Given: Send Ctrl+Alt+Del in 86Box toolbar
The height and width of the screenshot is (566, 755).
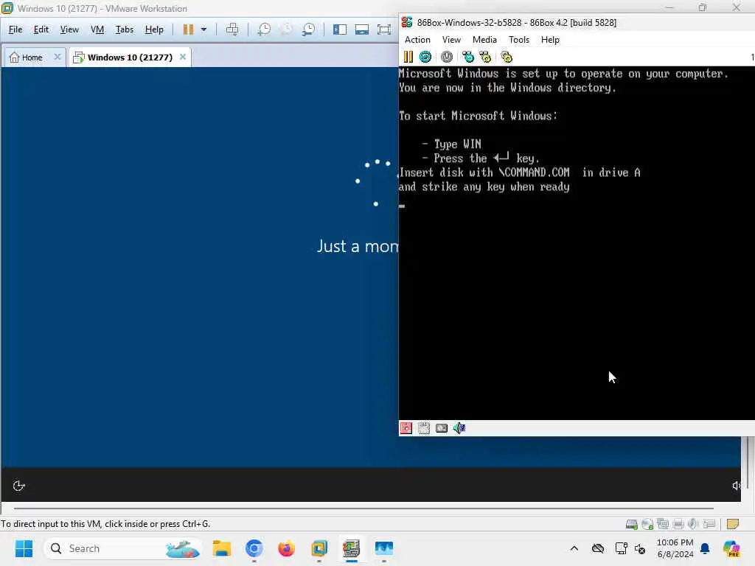Looking at the screenshot, I should click(468, 57).
